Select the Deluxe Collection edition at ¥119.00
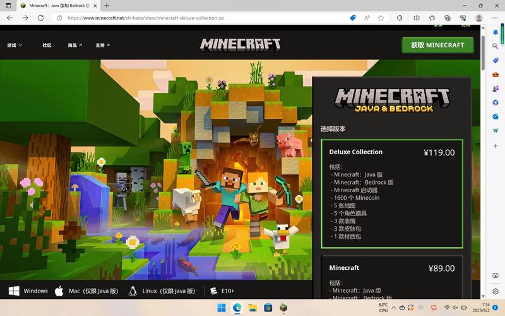The height and width of the screenshot is (316, 505). 391,193
